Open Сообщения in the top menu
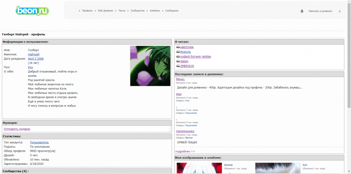Image resolution: width=351 pixels, height=174 pixels. (x=172, y=11)
